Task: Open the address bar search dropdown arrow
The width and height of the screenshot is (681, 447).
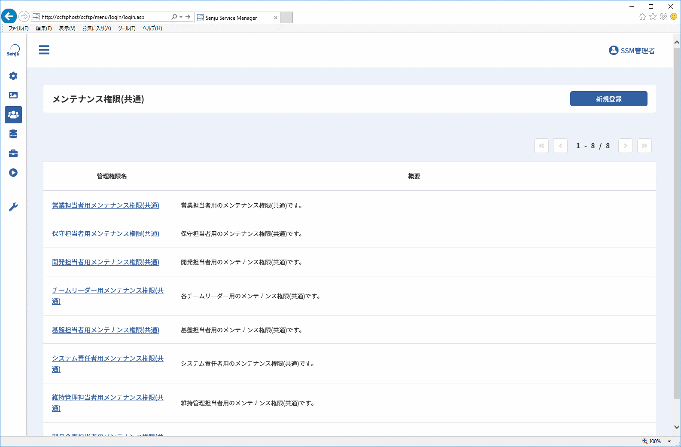Action: (x=181, y=17)
